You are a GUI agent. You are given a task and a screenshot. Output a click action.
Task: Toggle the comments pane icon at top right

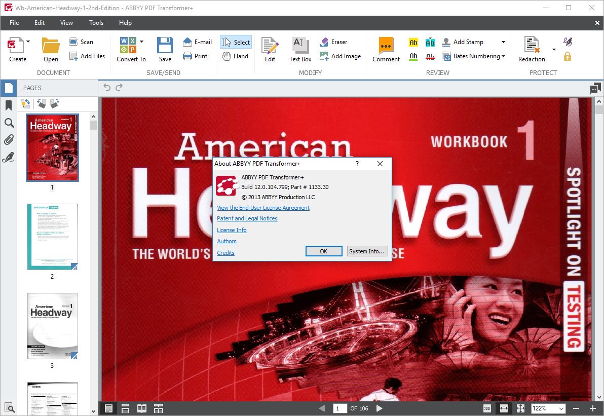click(x=595, y=88)
